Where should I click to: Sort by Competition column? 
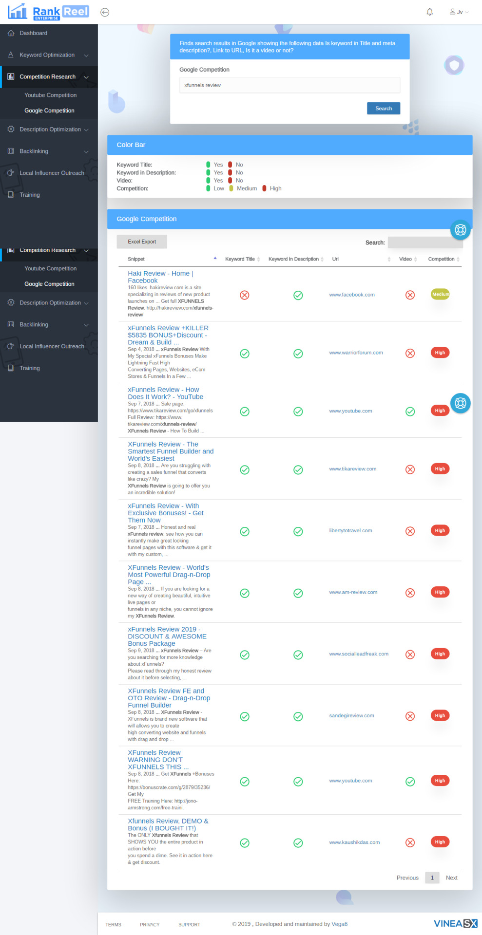pos(441,259)
